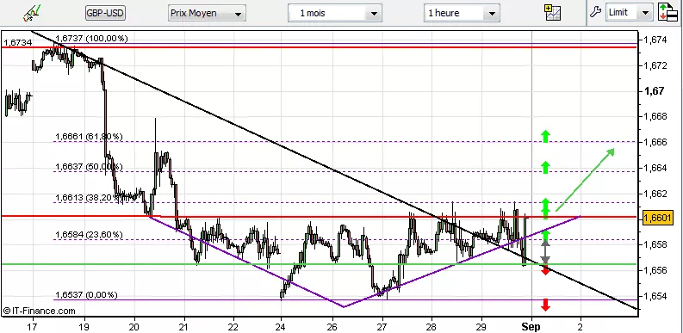This screenshot has height=333, width=683.
Task: Click the date axis label 26
Action: coord(332,326)
